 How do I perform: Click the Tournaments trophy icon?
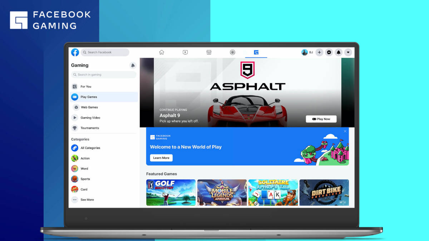(75, 128)
